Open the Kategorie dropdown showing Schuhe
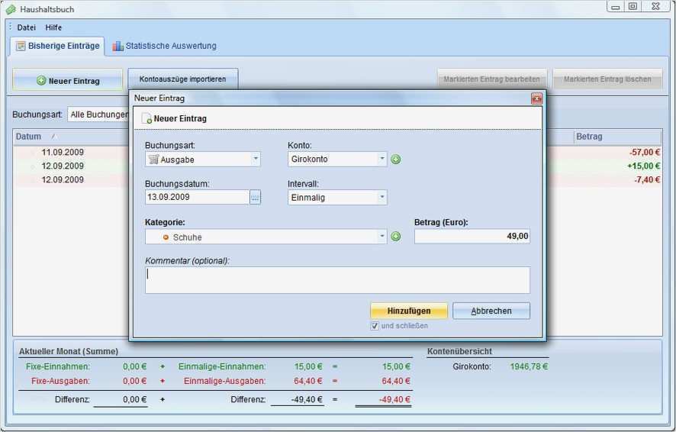 [382, 237]
